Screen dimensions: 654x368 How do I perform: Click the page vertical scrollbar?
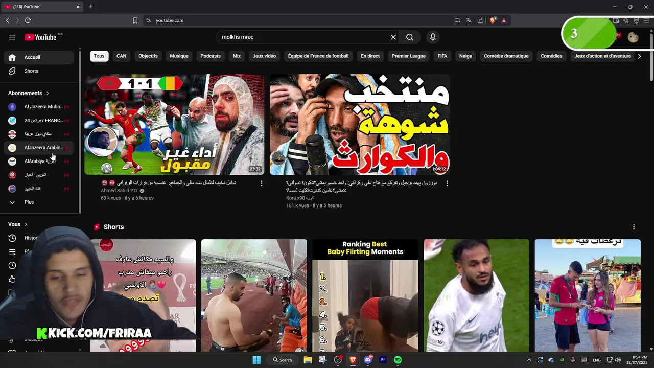pos(651,56)
